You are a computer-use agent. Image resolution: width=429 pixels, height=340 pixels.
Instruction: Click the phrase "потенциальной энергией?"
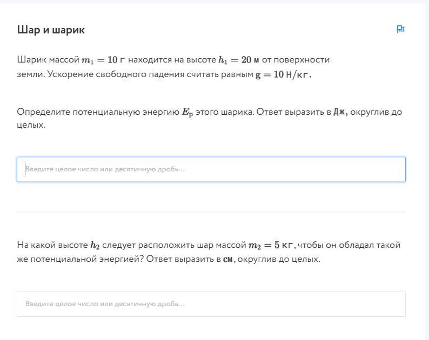pyautogui.click(x=87, y=259)
